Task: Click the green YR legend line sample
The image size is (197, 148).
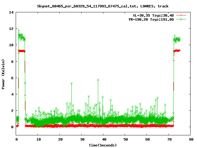Action: 181,19
